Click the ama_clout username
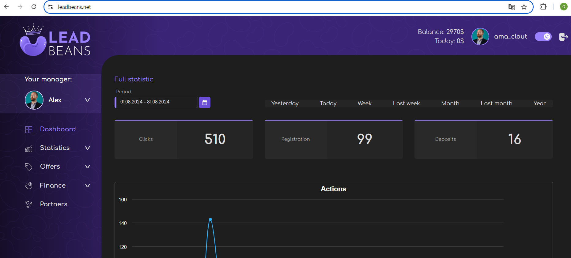 click(x=510, y=36)
